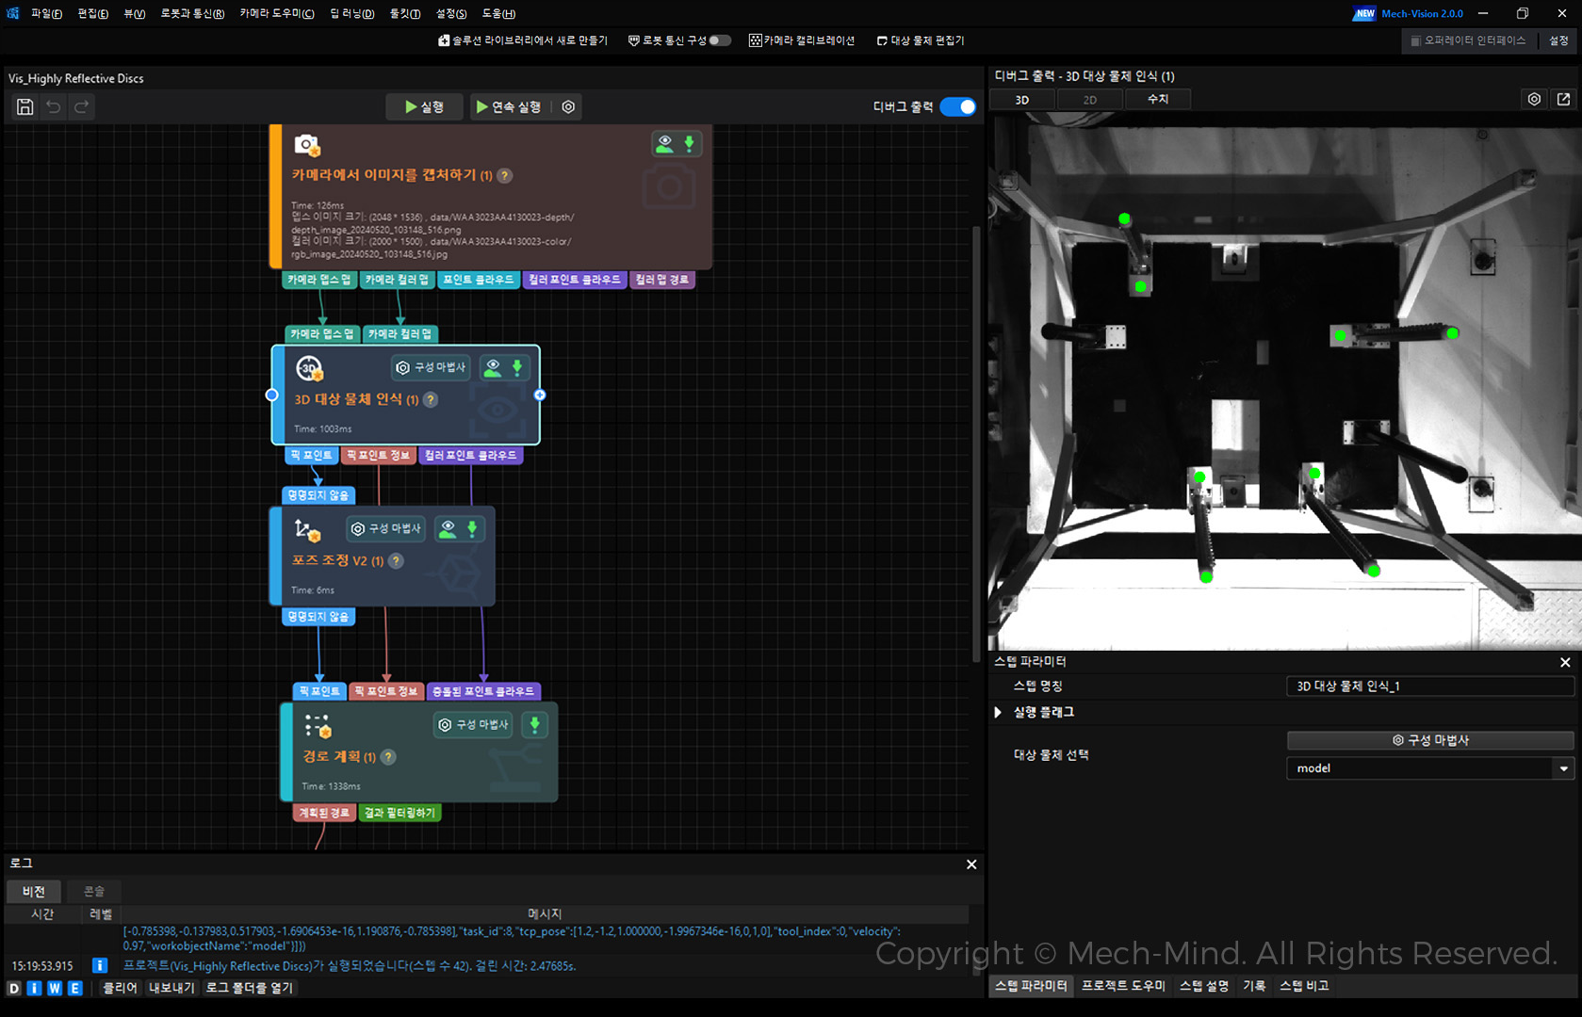Click 구성 마법사 button in step parameters
Viewport: 1582px width, 1017px height.
tap(1430, 740)
